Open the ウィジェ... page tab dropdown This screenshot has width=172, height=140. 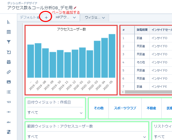point(104,17)
